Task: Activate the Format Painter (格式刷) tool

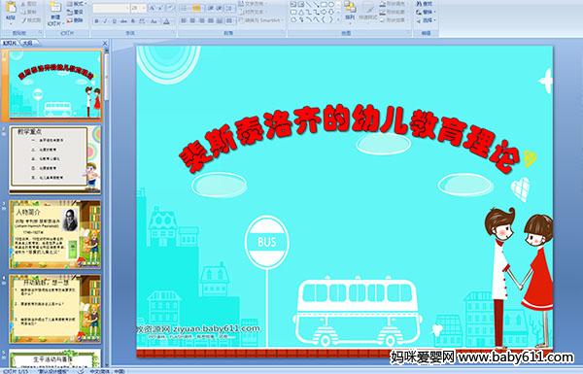Action: coord(30,20)
